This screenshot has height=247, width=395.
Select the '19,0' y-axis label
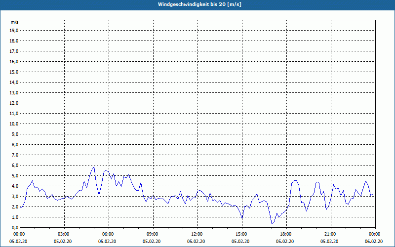click(14, 31)
